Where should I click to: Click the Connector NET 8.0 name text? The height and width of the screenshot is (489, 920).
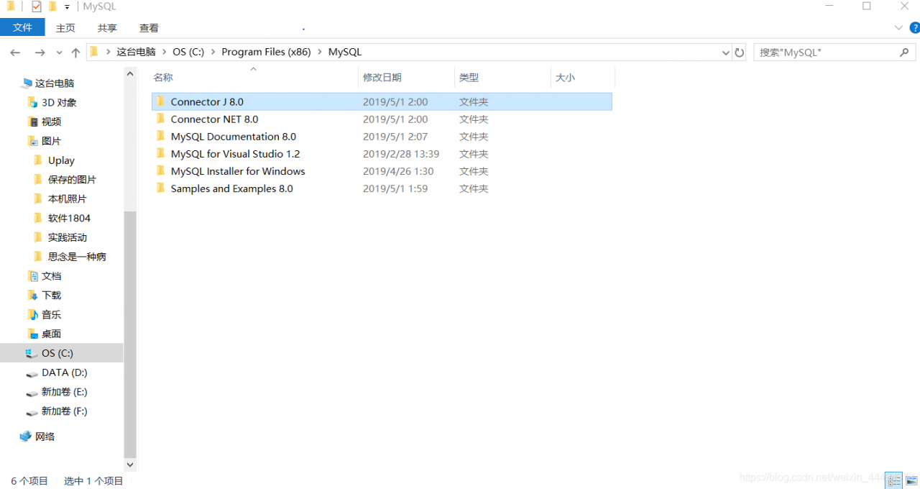(214, 119)
